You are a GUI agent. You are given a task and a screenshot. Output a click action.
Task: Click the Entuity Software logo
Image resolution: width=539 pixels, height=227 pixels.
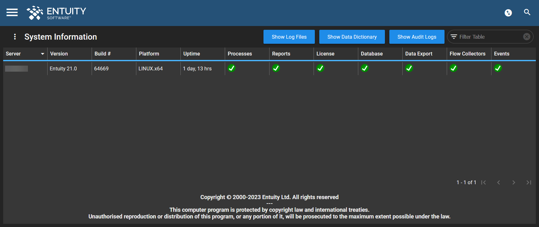tap(56, 13)
